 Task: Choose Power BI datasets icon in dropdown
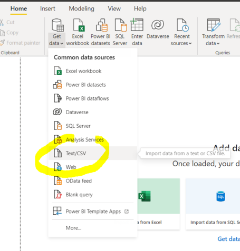(x=57, y=85)
